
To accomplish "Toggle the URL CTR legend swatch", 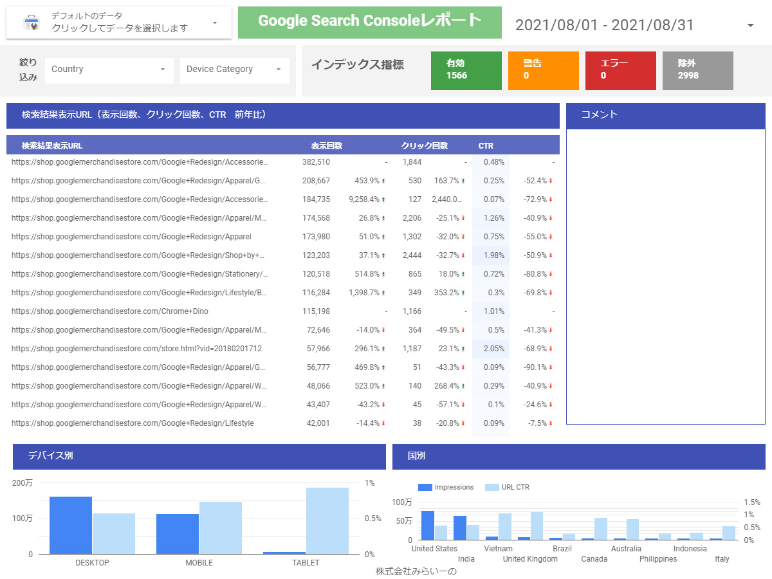I will pos(492,488).
